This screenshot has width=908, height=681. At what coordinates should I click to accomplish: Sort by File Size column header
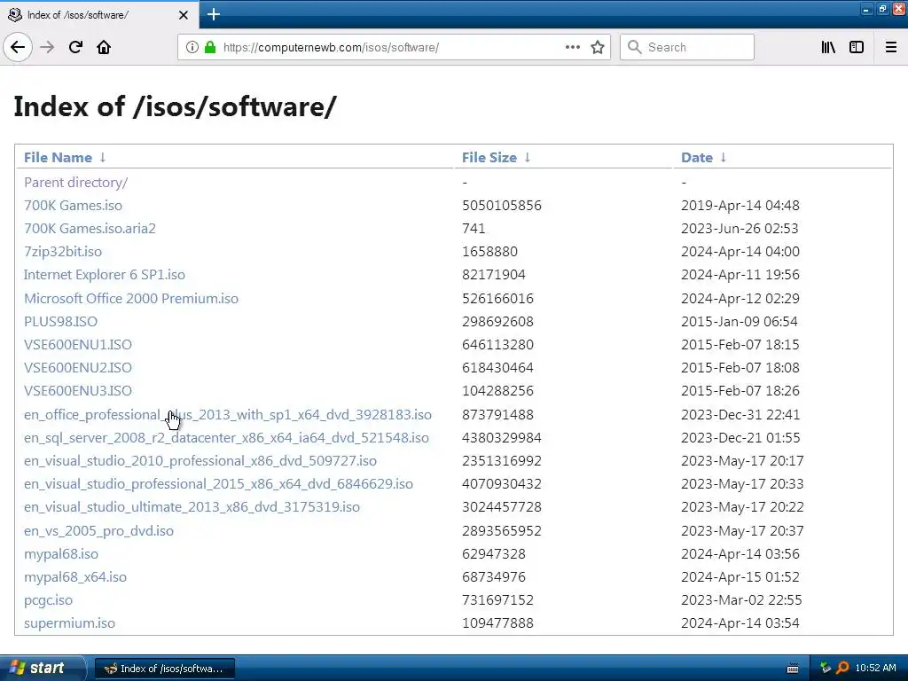pyautogui.click(x=489, y=158)
